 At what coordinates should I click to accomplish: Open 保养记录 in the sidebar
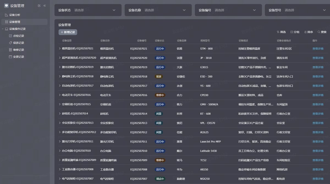tap(18, 43)
